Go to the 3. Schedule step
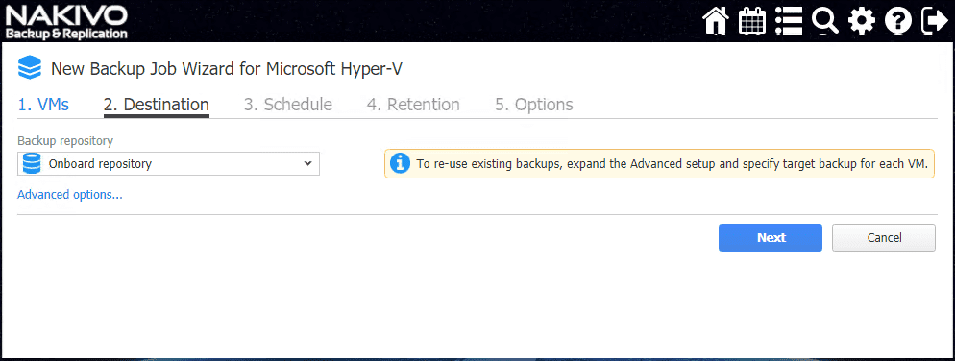 click(288, 105)
